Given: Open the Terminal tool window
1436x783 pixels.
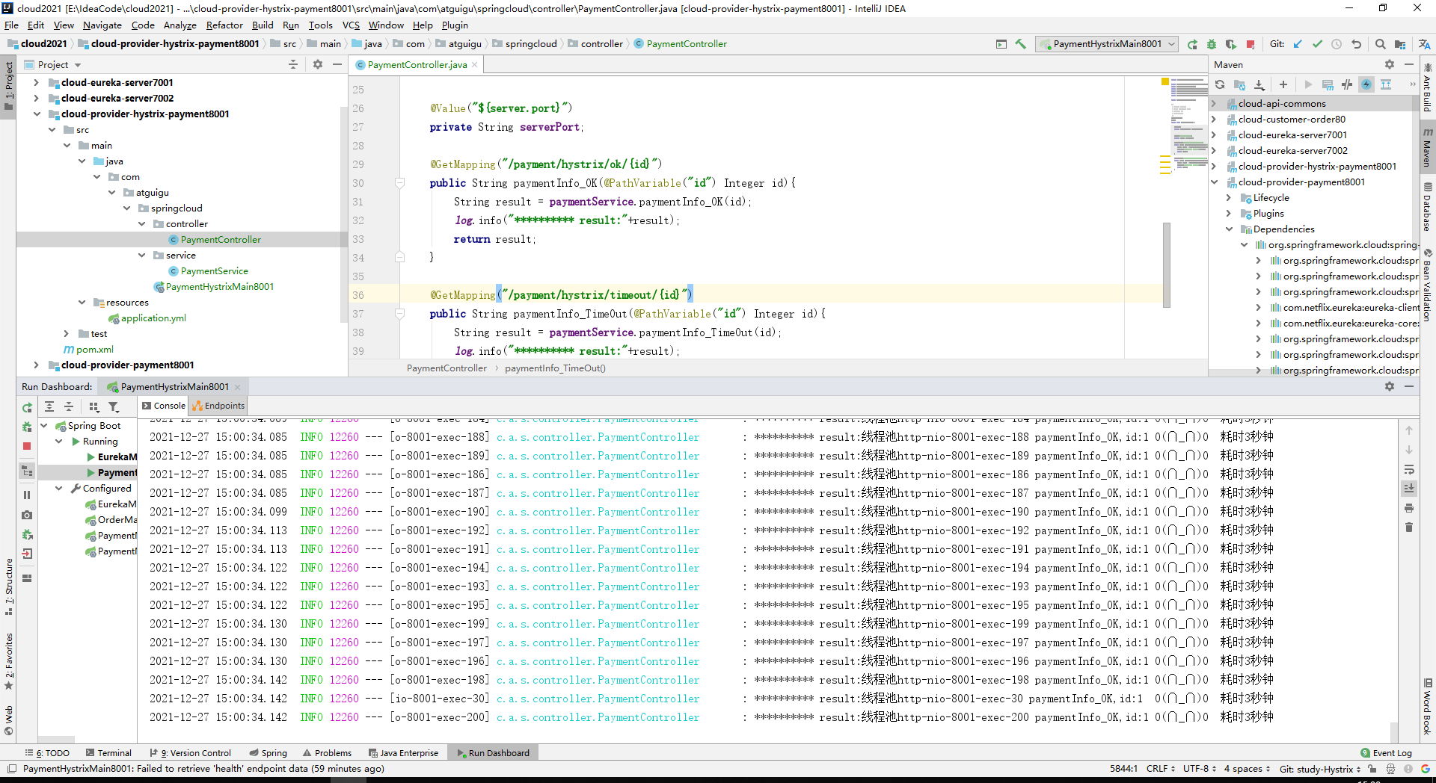Looking at the screenshot, I should (x=108, y=753).
